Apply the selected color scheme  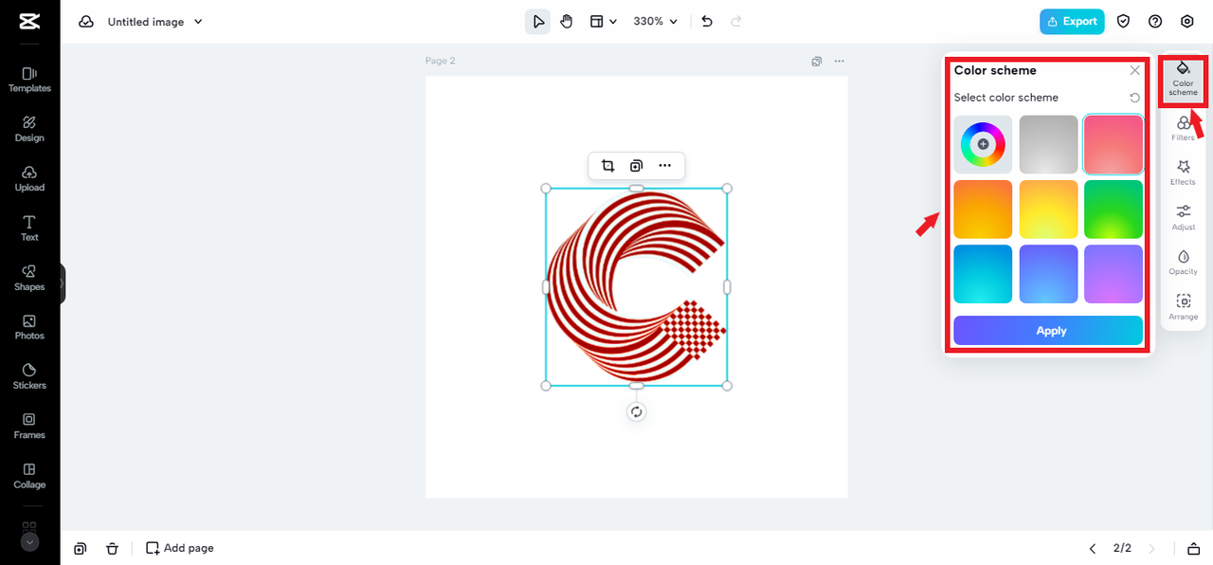pos(1048,331)
